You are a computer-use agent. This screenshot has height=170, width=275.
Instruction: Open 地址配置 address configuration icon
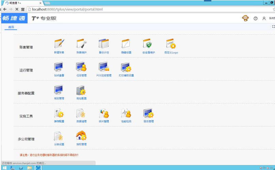click(81, 90)
